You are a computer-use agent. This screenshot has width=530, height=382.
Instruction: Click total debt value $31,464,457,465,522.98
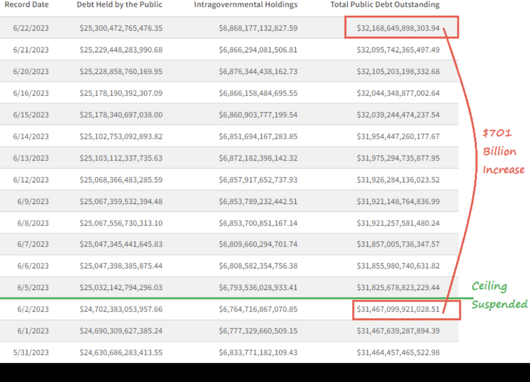[398, 353]
